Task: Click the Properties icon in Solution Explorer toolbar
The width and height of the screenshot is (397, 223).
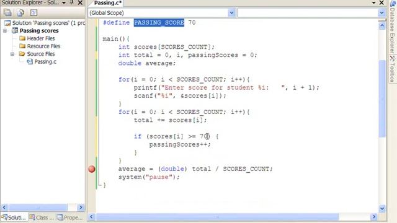Action: pos(7,12)
